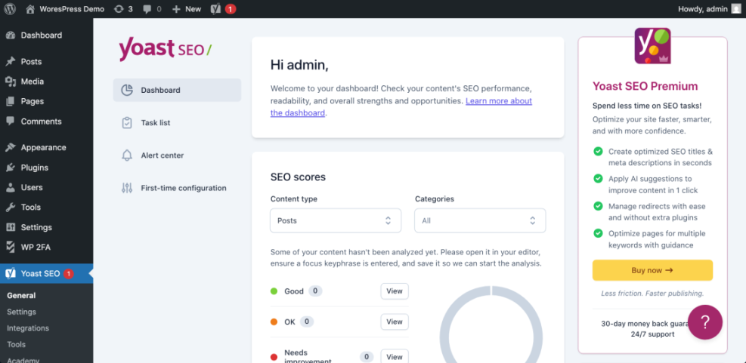Click View button for OK scores
The width and height of the screenshot is (746, 363).
(x=395, y=321)
